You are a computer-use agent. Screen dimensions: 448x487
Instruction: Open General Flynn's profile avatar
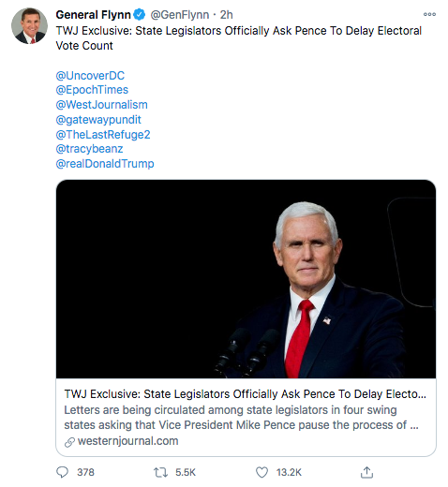(x=30, y=26)
